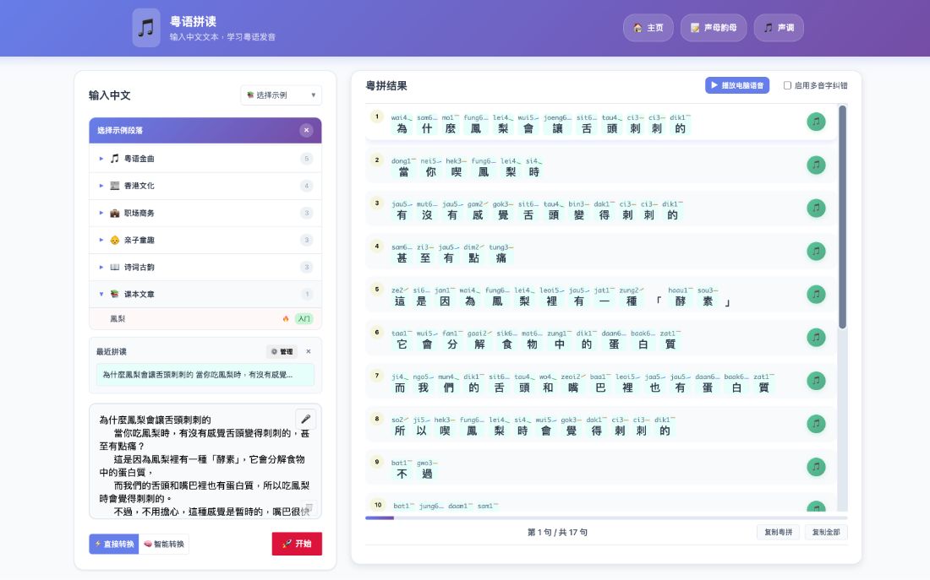Play audio for sentence 8
The height and width of the screenshot is (580, 930).
tap(816, 424)
